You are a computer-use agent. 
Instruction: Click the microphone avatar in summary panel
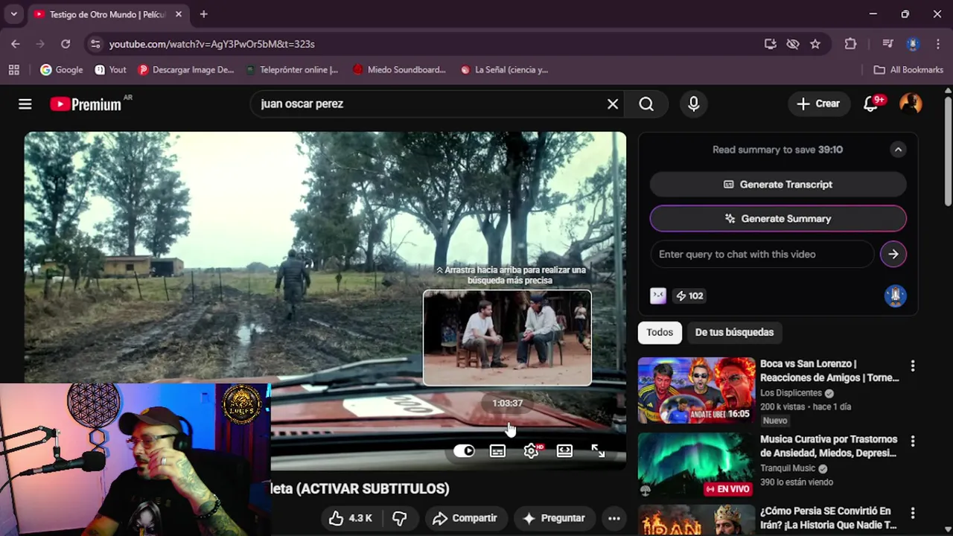895,296
